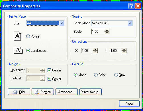Click the Preview button

[43, 92]
